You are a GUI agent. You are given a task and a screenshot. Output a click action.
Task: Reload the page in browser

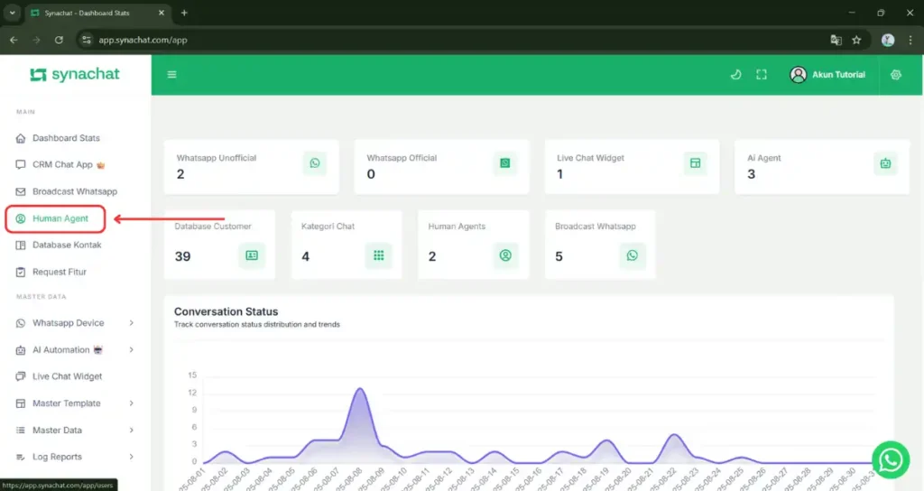coord(59,40)
